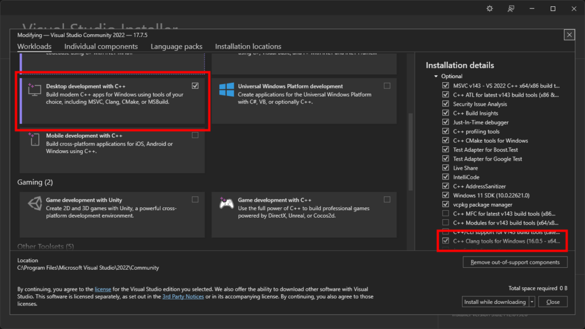Uncheck C++ ATL for latest v143
Screen dimensions: 585x329
(446, 95)
